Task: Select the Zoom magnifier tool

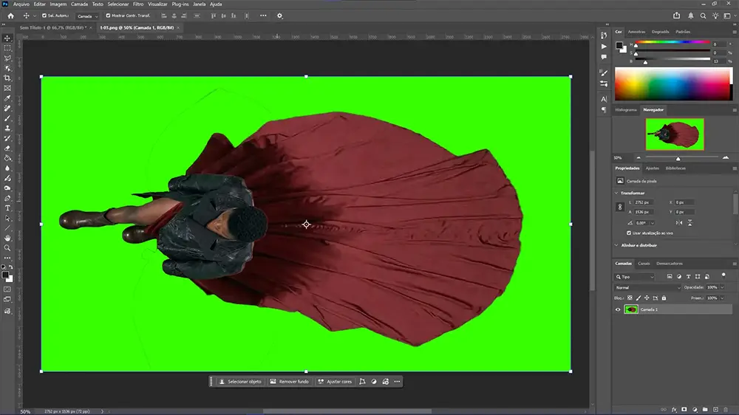Action: coord(8,248)
